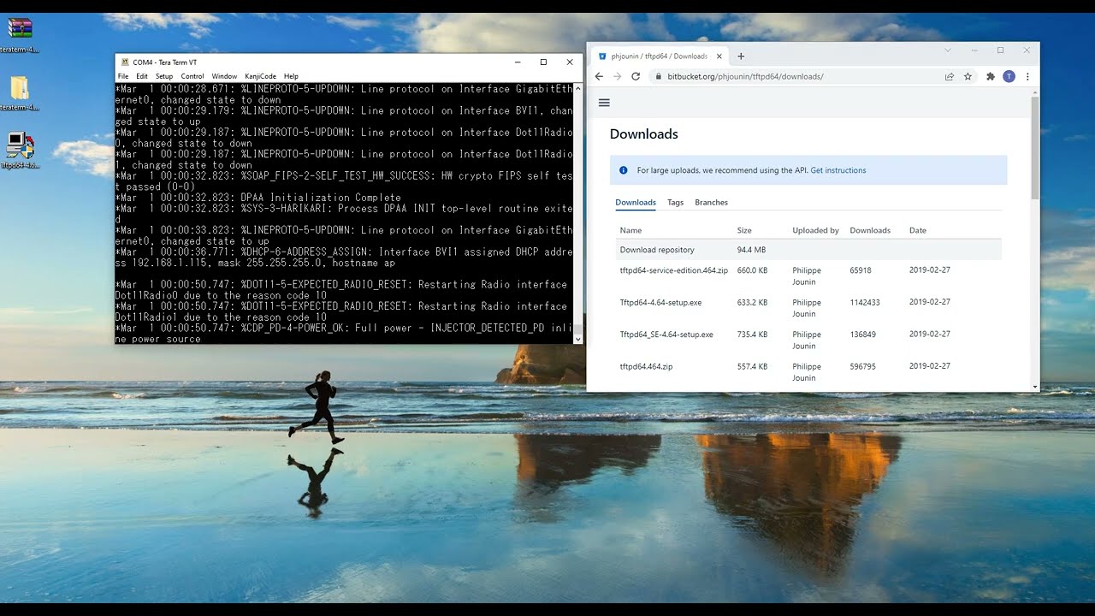Screen dimensions: 1095x616
Task: Open Chrome tab search dropdown
Action: [x=948, y=50]
